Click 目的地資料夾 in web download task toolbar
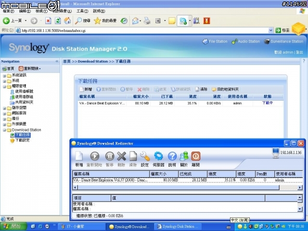308x231 pixels. coord(225,90)
